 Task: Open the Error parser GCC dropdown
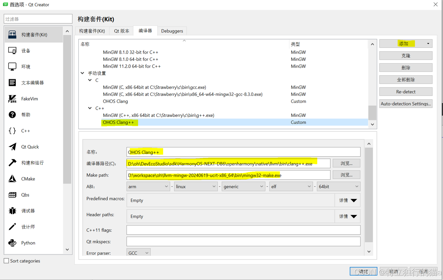click(138, 253)
